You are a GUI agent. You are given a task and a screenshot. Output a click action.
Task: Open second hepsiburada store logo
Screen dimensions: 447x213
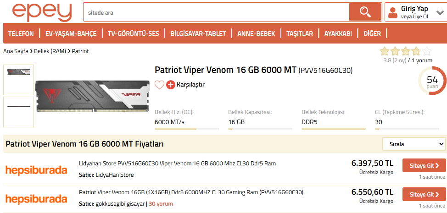point(36,199)
